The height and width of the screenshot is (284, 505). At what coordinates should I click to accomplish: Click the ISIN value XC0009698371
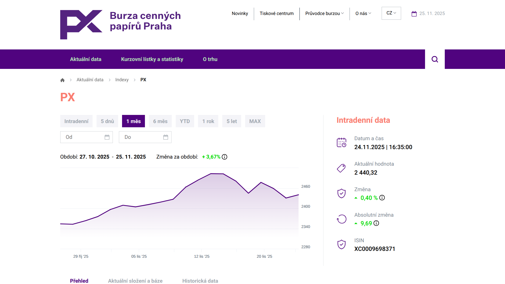[375, 249]
